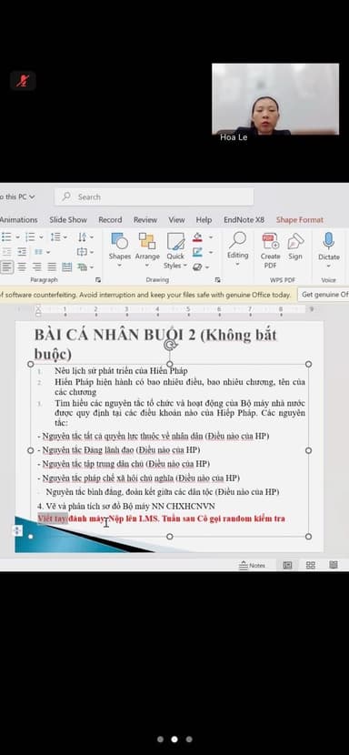
Task: Click the search magnifier icon
Action: [66, 196]
